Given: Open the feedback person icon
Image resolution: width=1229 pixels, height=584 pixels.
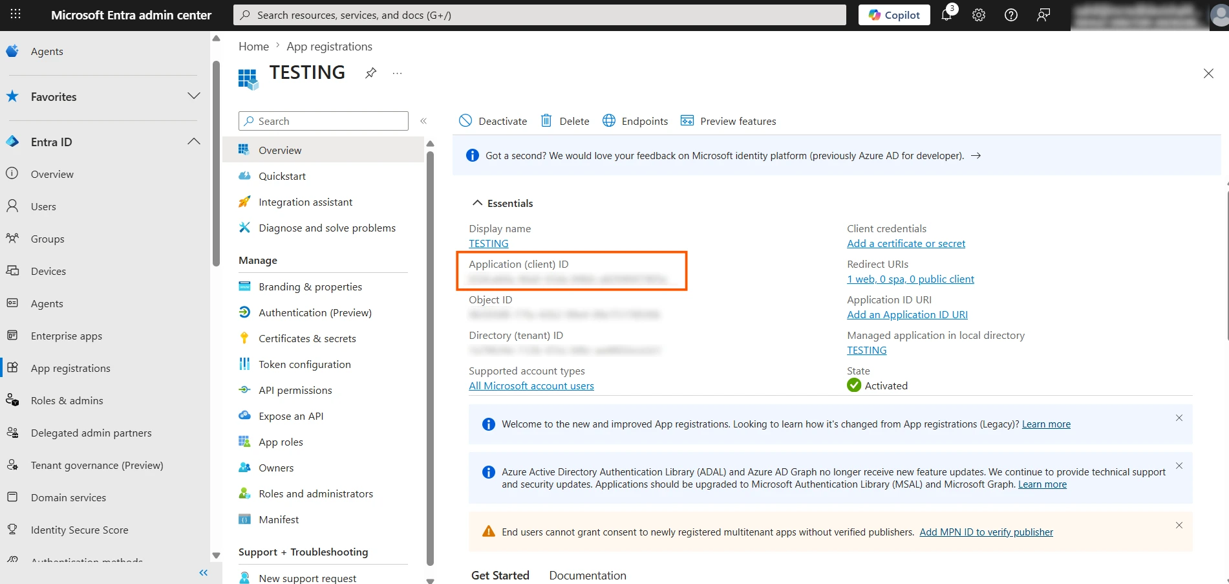Looking at the screenshot, I should coord(1043,15).
